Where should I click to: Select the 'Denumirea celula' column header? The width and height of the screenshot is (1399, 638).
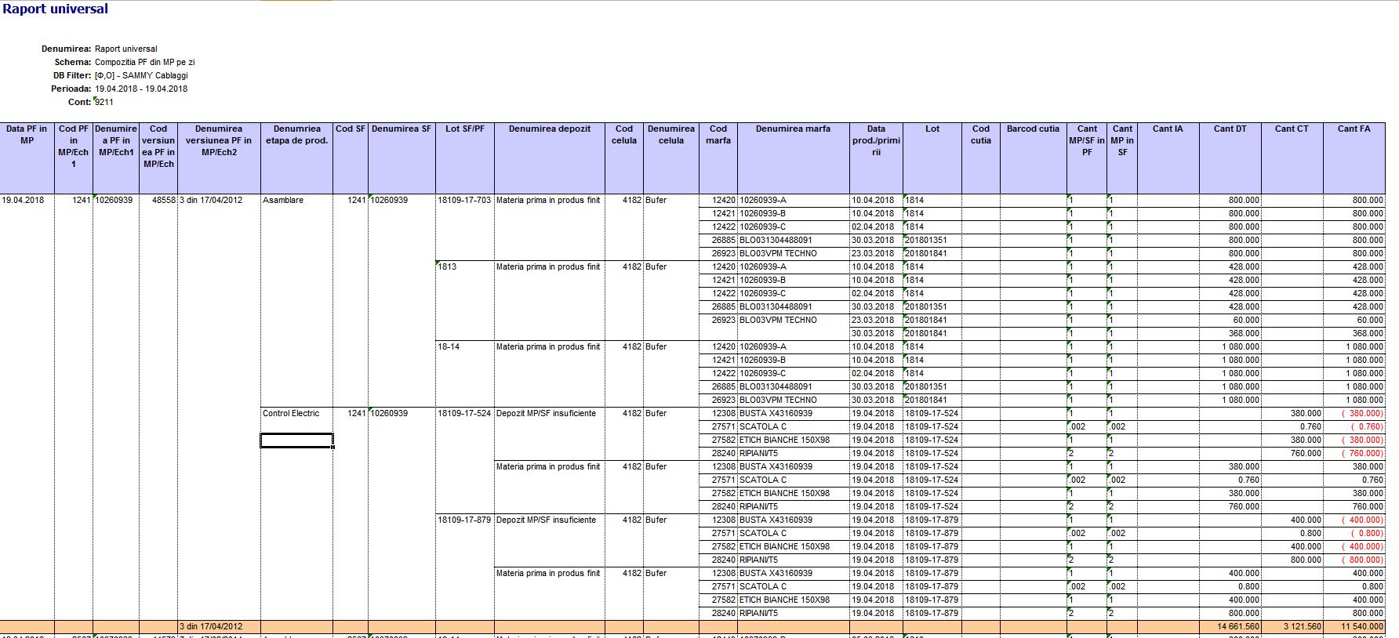click(x=671, y=158)
